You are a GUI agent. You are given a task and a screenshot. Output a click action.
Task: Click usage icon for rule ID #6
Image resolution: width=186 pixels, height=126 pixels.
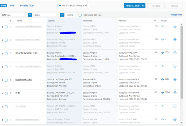162,93
